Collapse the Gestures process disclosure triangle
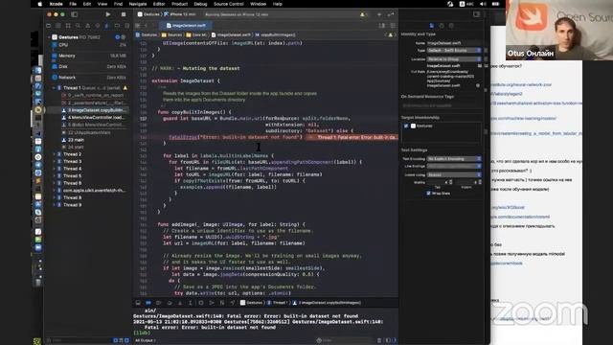 49,37
